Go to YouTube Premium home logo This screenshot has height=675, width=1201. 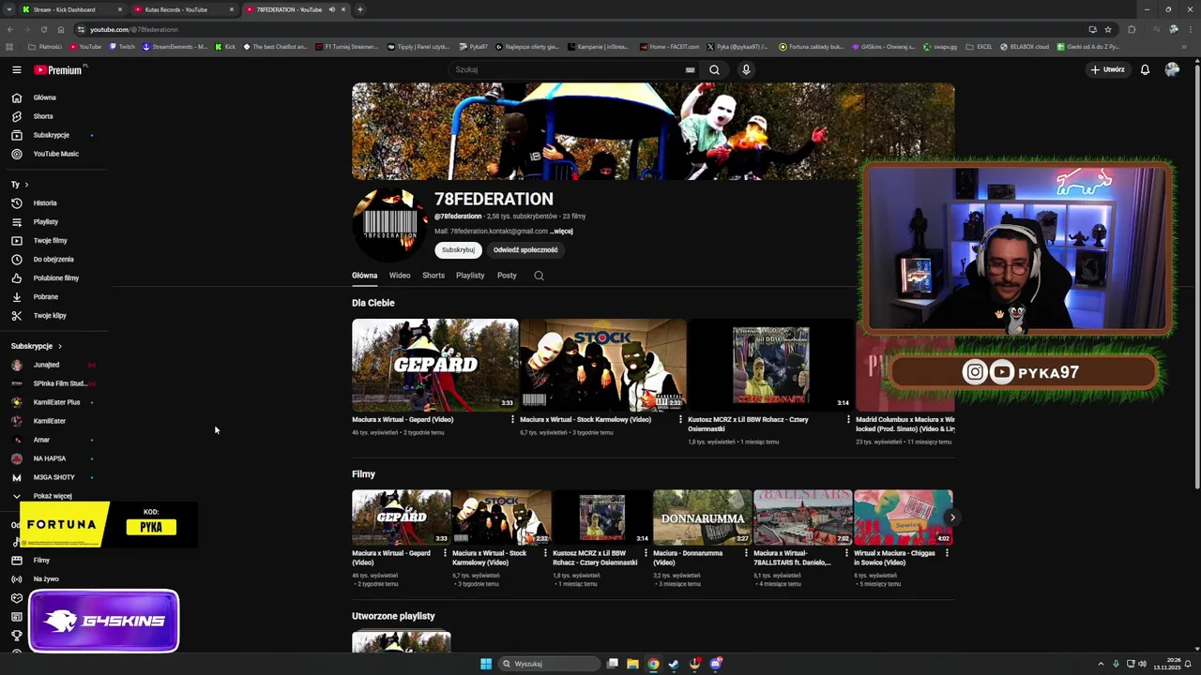(x=58, y=69)
